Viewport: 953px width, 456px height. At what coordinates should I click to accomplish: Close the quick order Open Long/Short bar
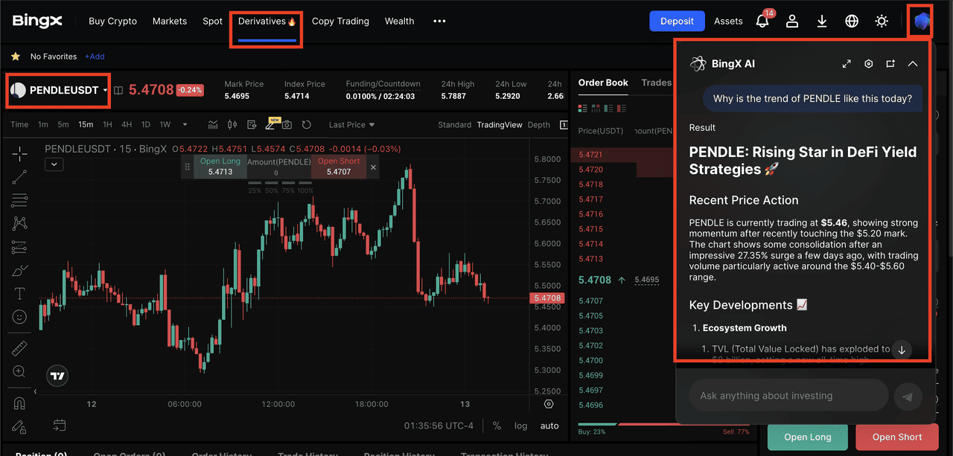pyautogui.click(x=374, y=167)
